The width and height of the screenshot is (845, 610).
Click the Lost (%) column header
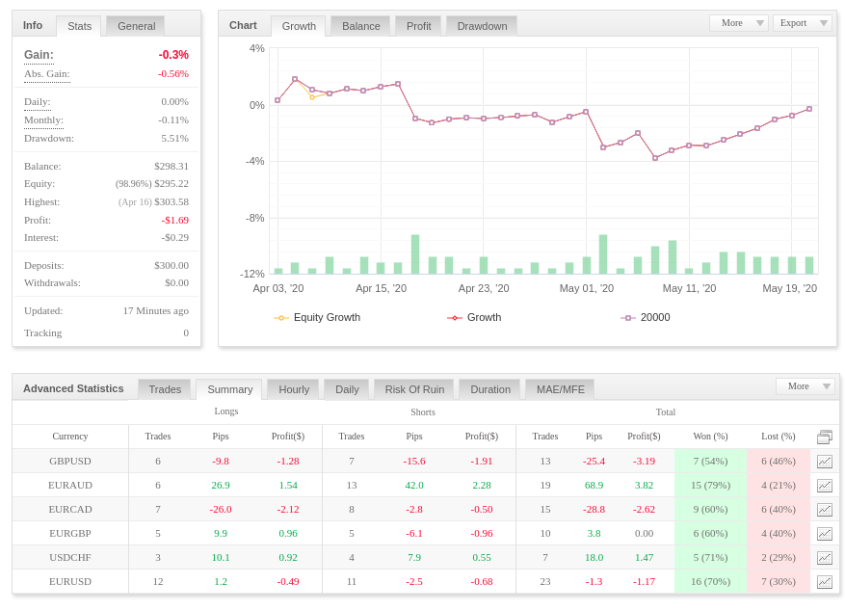779,437
